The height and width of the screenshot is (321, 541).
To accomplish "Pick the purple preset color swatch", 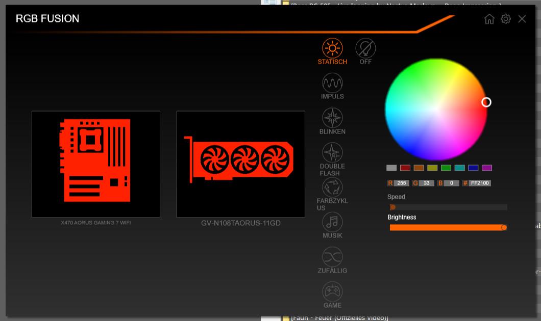I will click(x=487, y=168).
